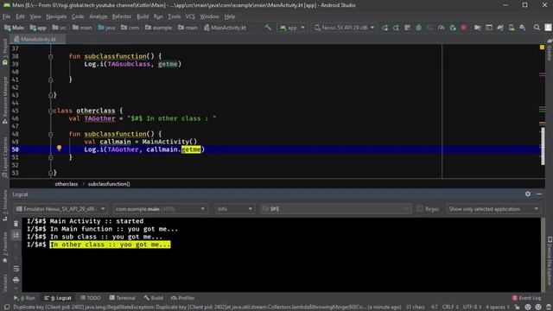Viewport: 553px width, 311px height.
Task: Select the MainActivity.kt editor tab
Action: point(37,39)
